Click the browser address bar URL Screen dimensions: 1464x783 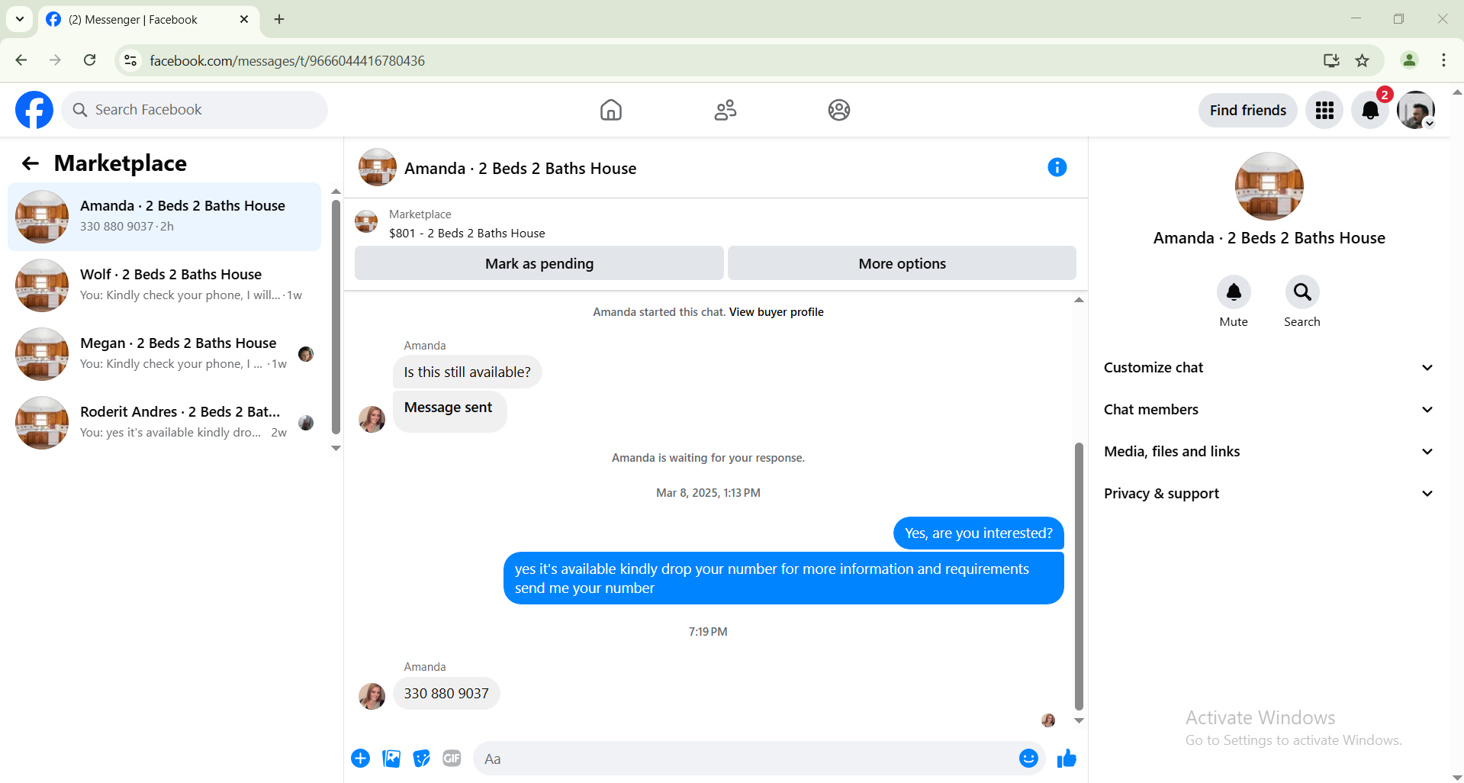(x=287, y=61)
